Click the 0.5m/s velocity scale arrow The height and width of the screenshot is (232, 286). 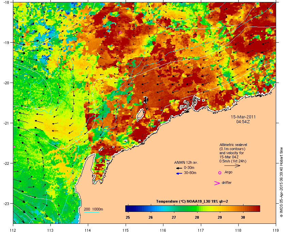point(232,165)
